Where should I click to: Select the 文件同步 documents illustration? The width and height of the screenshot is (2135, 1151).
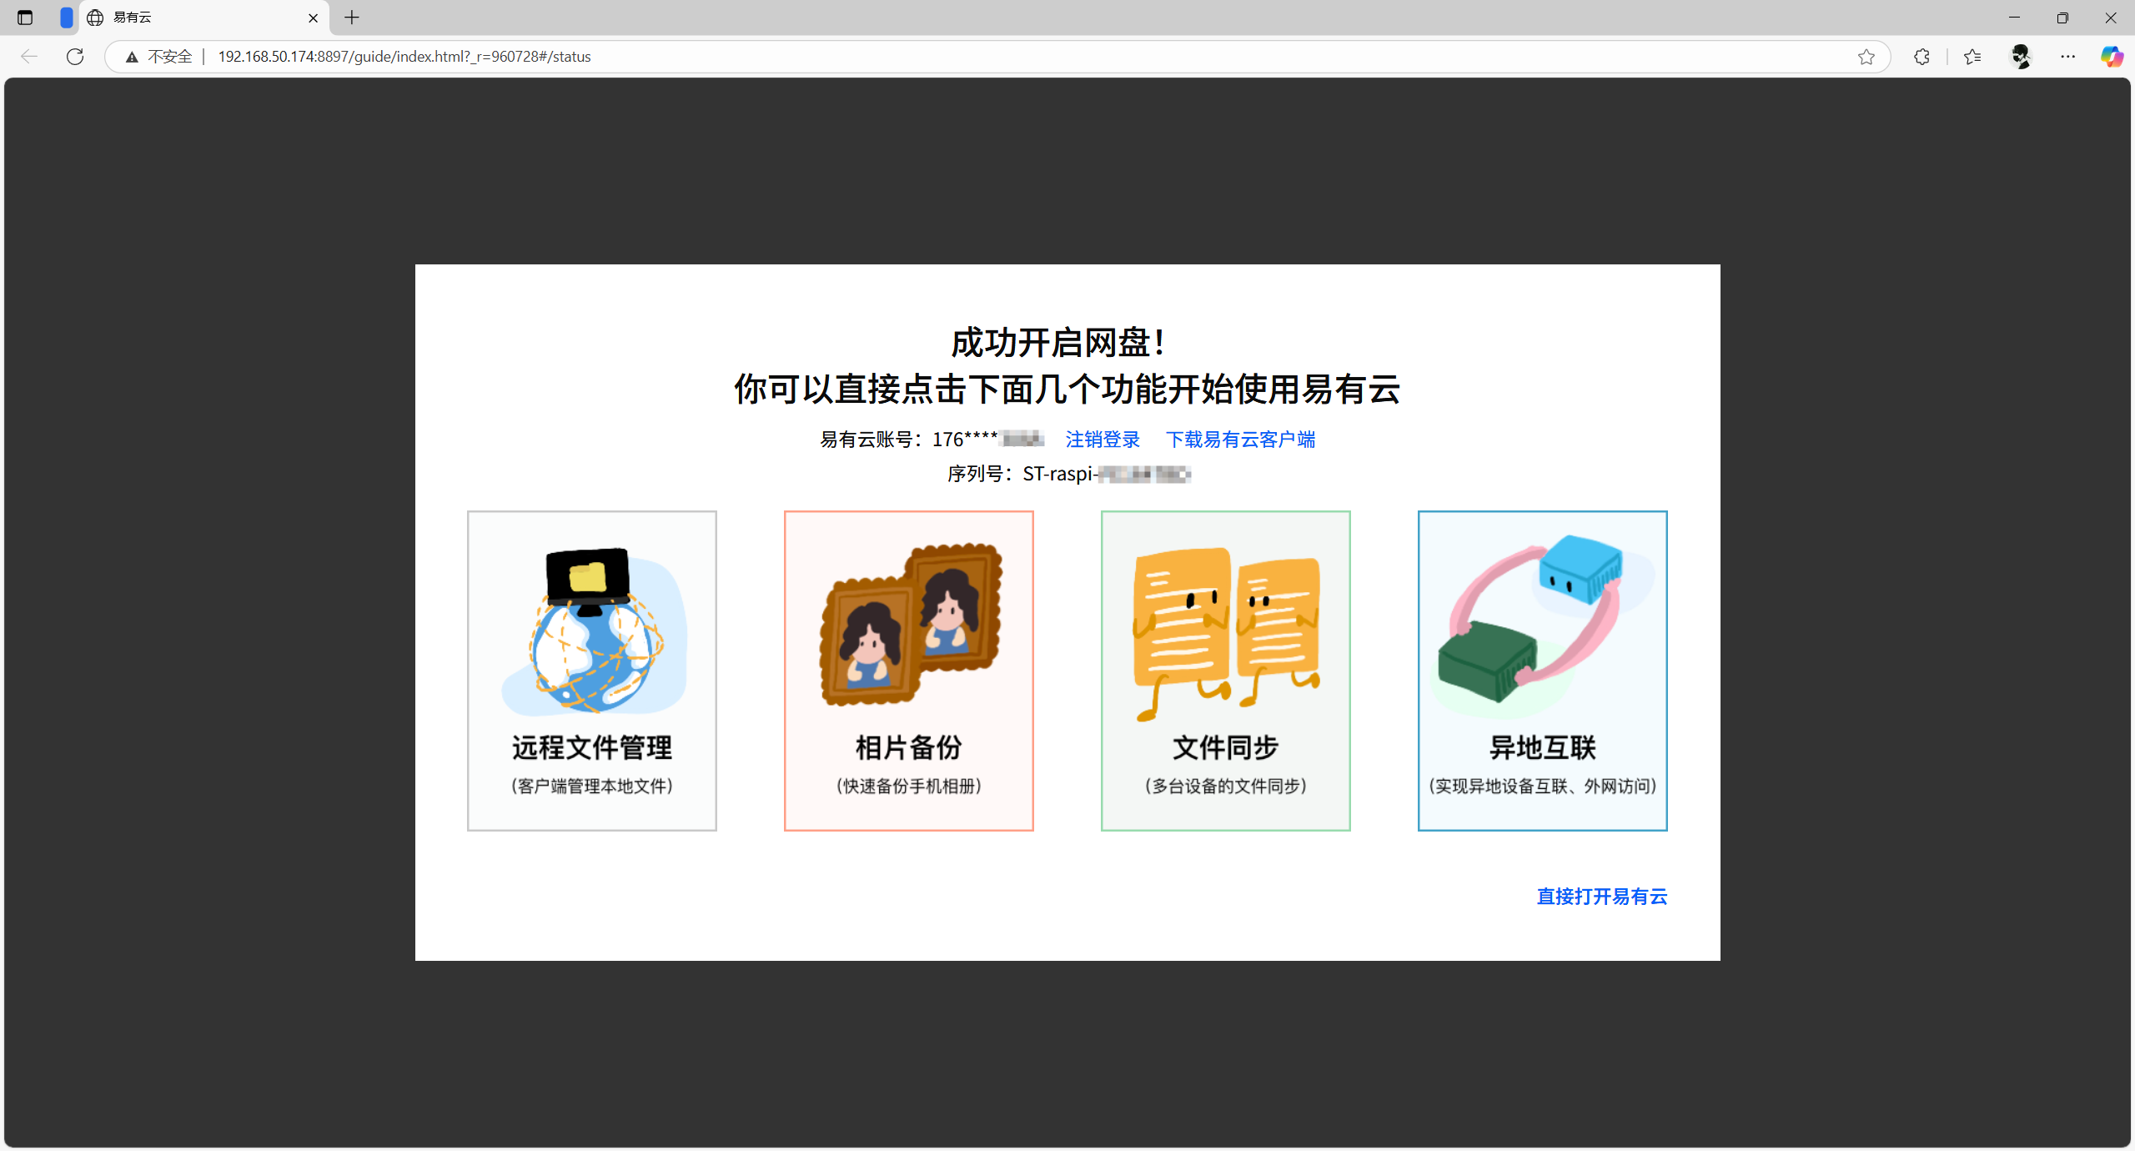point(1225,631)
